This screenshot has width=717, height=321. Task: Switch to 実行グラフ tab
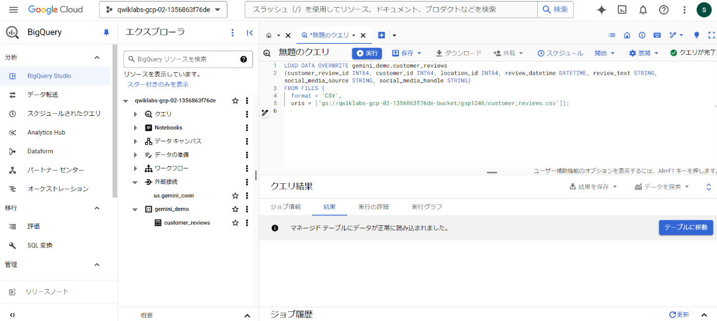427,207
